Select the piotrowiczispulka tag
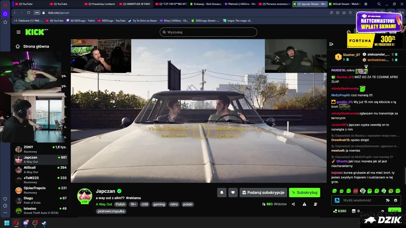This screenshot has width=406, height=228. coord(111,211)
